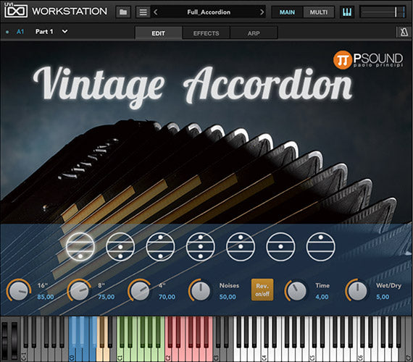The height and width of the screenshot is (362, 413).
Task: Select register with top and bottom dots
Action: [160, 247]
